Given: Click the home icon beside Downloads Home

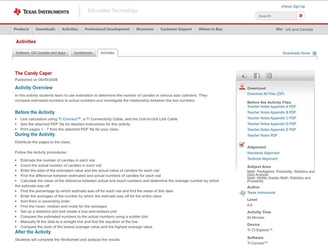Looking at the screenshot, I should pos(314,53).
